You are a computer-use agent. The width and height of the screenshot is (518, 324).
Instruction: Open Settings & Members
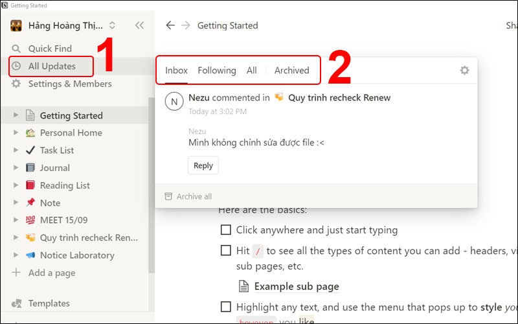(x=69, y=84)
